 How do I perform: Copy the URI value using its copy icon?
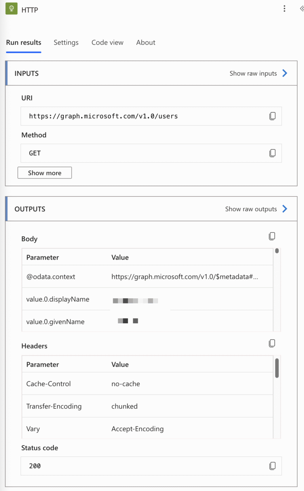pos(272,116)
